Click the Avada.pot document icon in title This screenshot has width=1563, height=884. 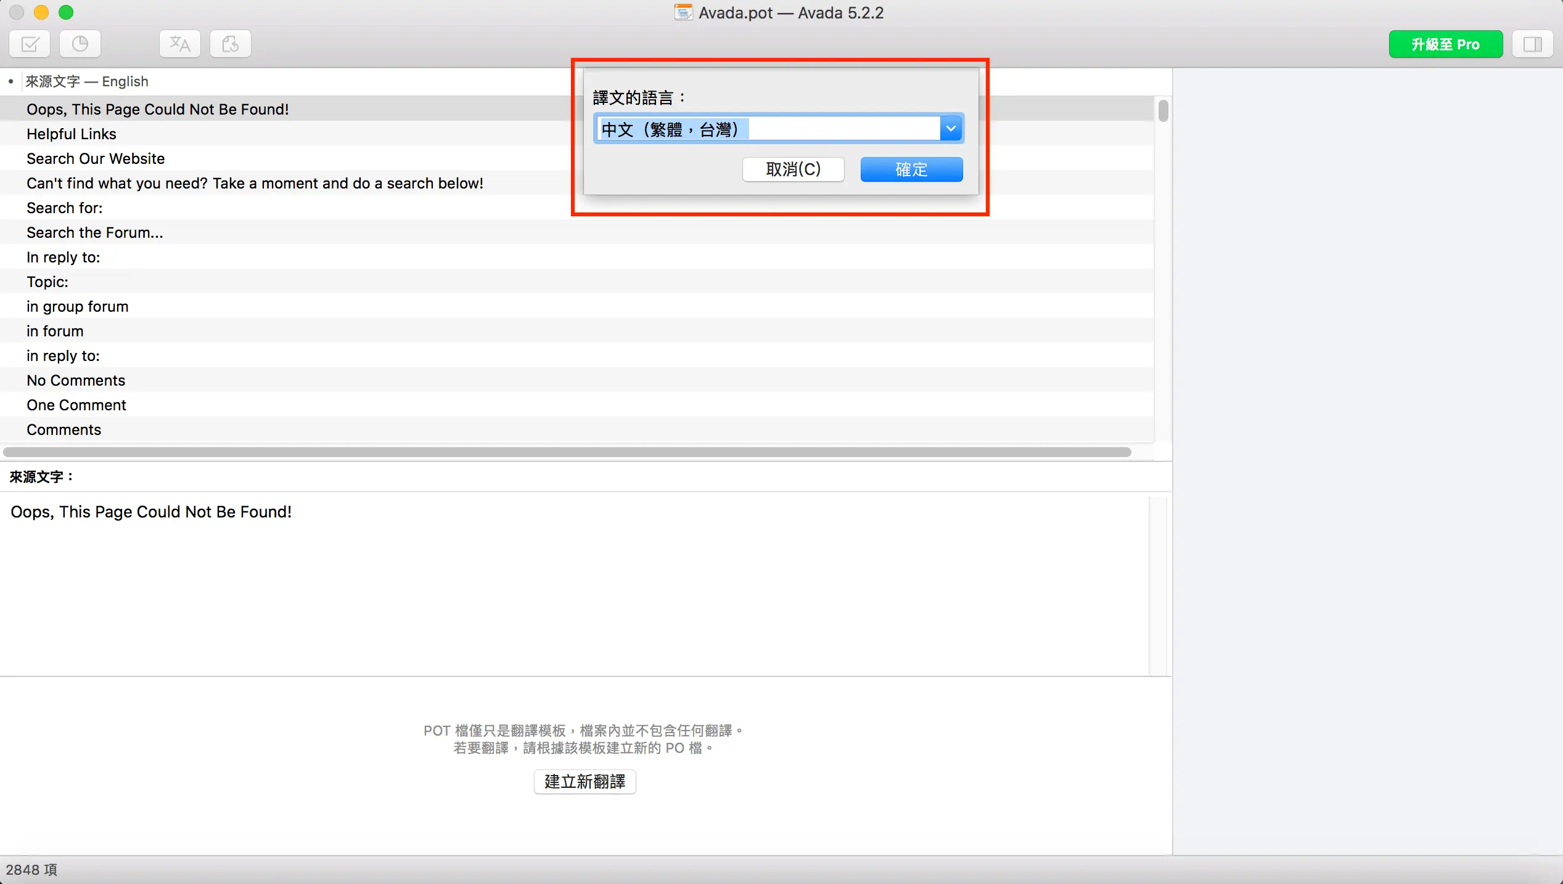click(x=683, y=12)
